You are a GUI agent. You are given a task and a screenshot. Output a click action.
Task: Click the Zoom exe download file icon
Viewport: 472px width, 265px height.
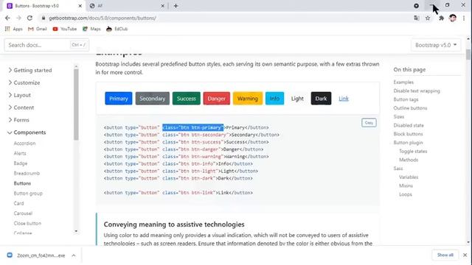coord(10,255)
